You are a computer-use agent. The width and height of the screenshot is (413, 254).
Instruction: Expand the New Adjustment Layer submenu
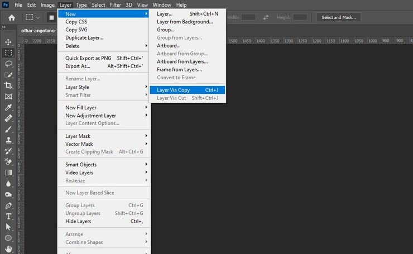click(104, 116)
